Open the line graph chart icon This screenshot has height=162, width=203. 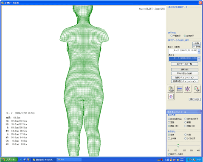click(179, 89)
